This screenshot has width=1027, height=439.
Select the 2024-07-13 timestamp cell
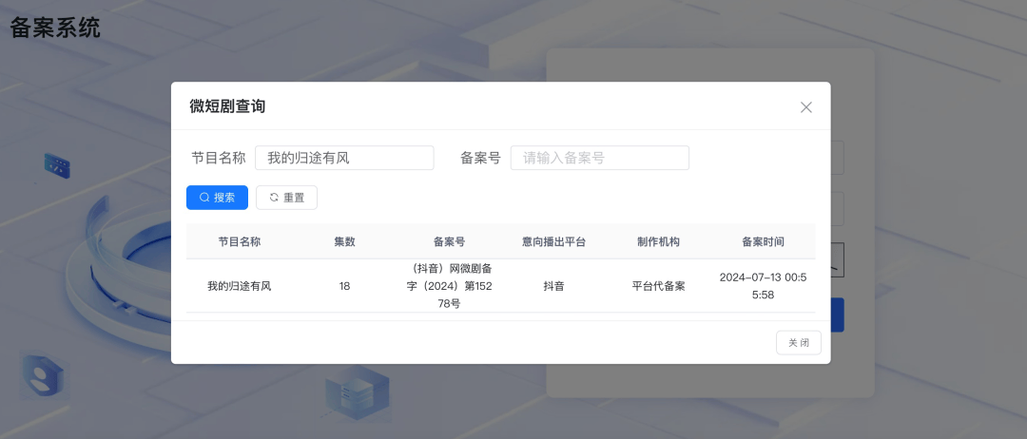[x=763, y=286]
